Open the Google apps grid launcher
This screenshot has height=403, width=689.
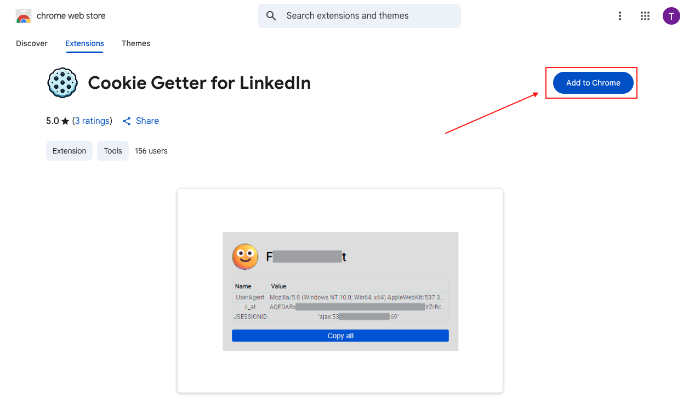pyautogui.click(x=645, y=16)
